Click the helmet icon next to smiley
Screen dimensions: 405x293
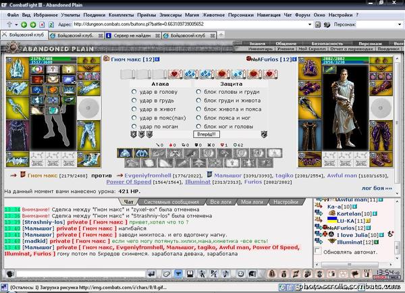tap(252, 273)
